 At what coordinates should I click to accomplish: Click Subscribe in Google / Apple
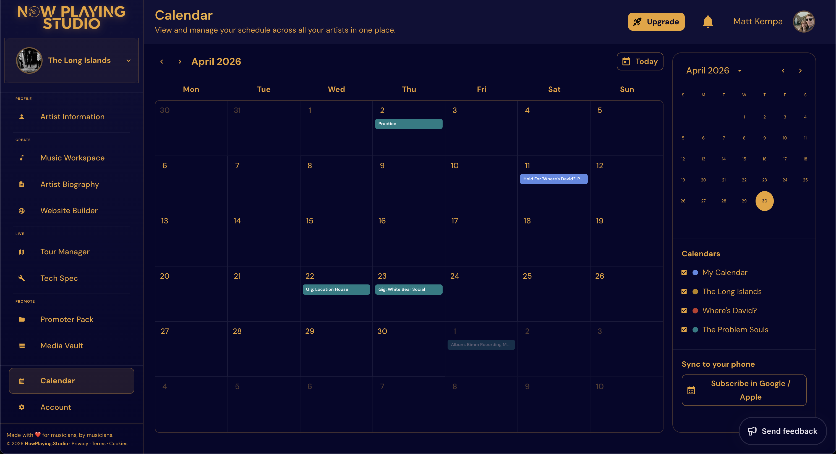tap(744, 390)
